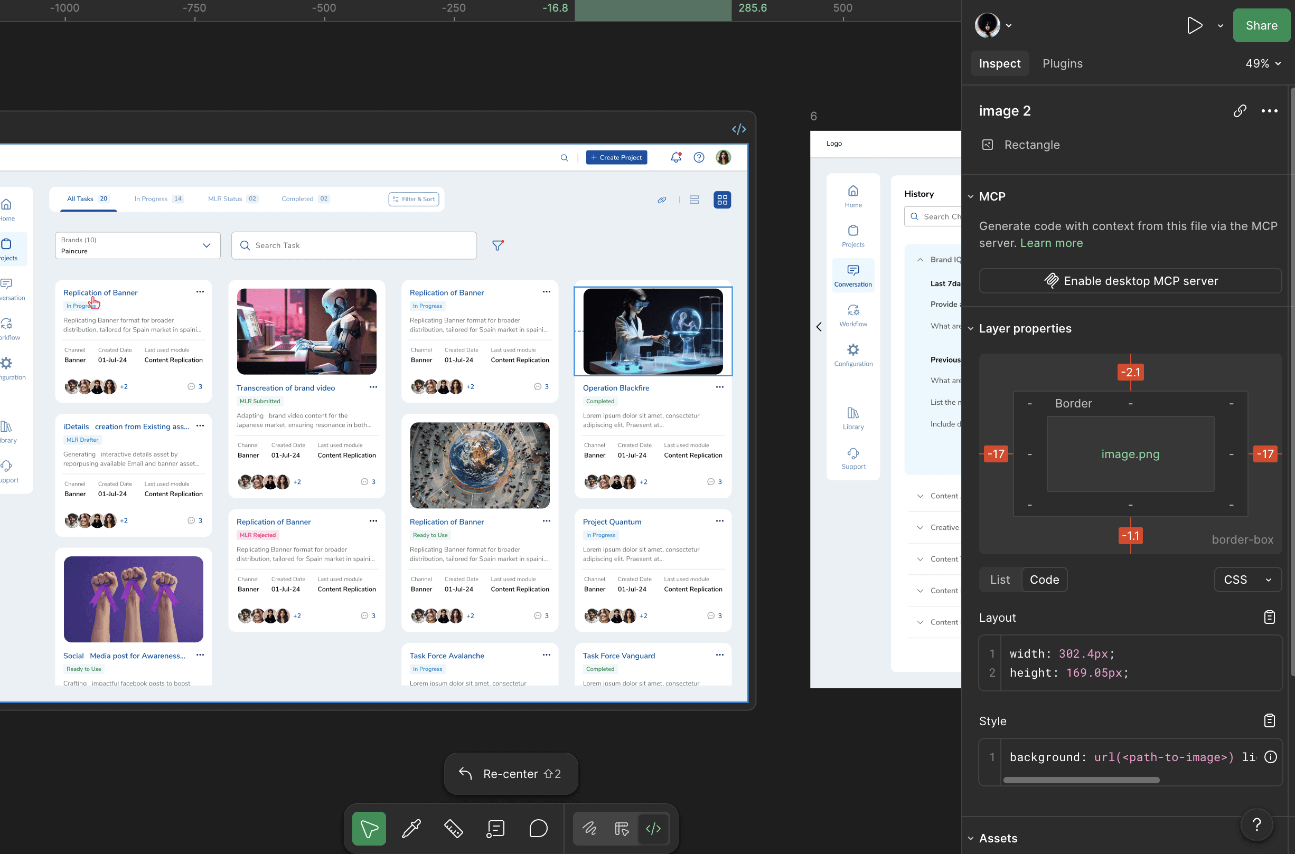Toggle the measurement mode in the dev toolbar
Image resolution: width=1295 pixels, height=854 pixels.
click(621, 829)
